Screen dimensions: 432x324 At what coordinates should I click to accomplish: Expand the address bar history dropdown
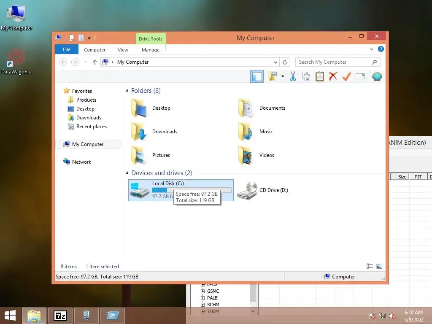(x=275, y=62)
